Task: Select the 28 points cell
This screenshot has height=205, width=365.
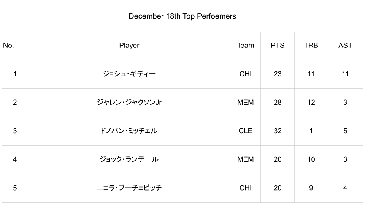Action: pyautogui.click(x=278, y=102)
